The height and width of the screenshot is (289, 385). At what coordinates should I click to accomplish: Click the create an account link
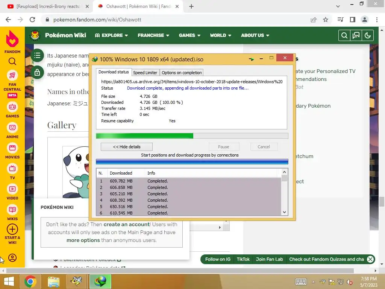[x=126, y=224]
